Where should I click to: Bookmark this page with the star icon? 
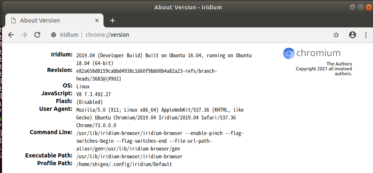pos(336,35)
